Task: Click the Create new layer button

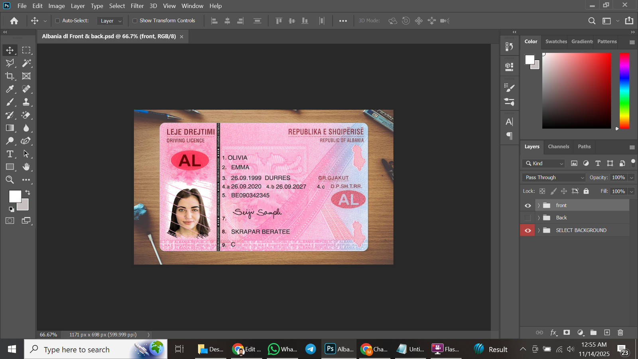Action: tap(607, 332)
